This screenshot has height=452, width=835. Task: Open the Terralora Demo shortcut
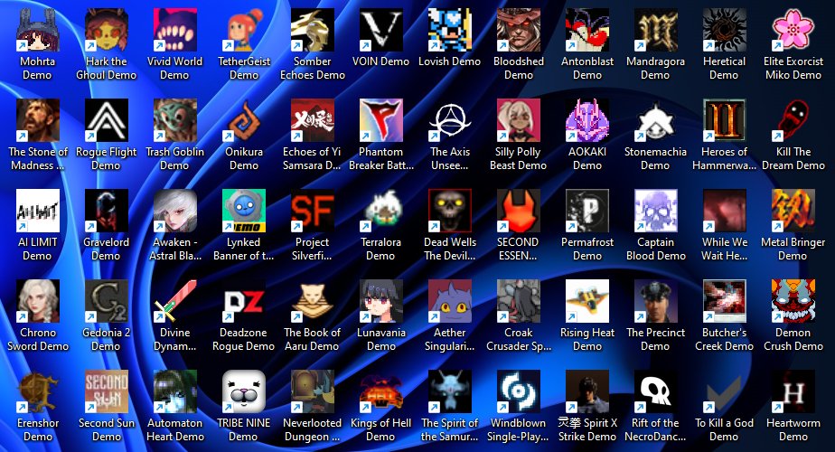(x=380, y=211)
